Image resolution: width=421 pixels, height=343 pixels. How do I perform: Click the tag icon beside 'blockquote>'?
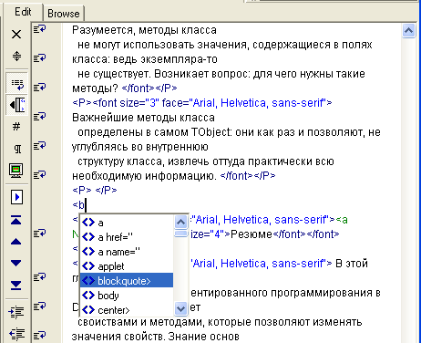(x=88, y=281)
